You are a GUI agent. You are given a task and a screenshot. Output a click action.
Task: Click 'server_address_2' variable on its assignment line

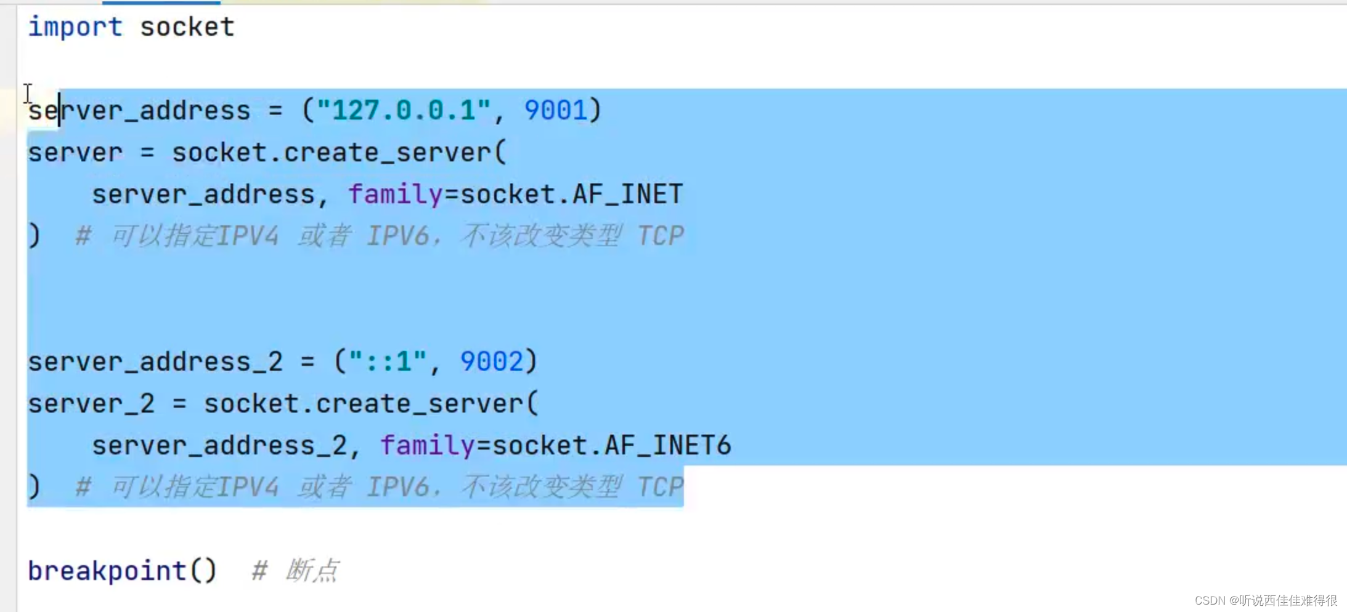point(155,362)
